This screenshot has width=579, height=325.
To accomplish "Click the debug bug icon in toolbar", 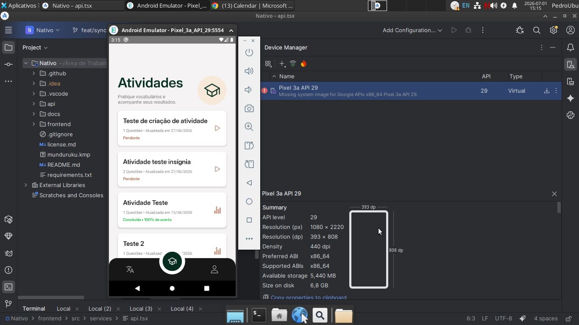I will coord(468,30).
